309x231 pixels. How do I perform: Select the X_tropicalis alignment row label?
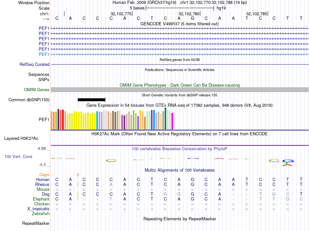point(38,209)
